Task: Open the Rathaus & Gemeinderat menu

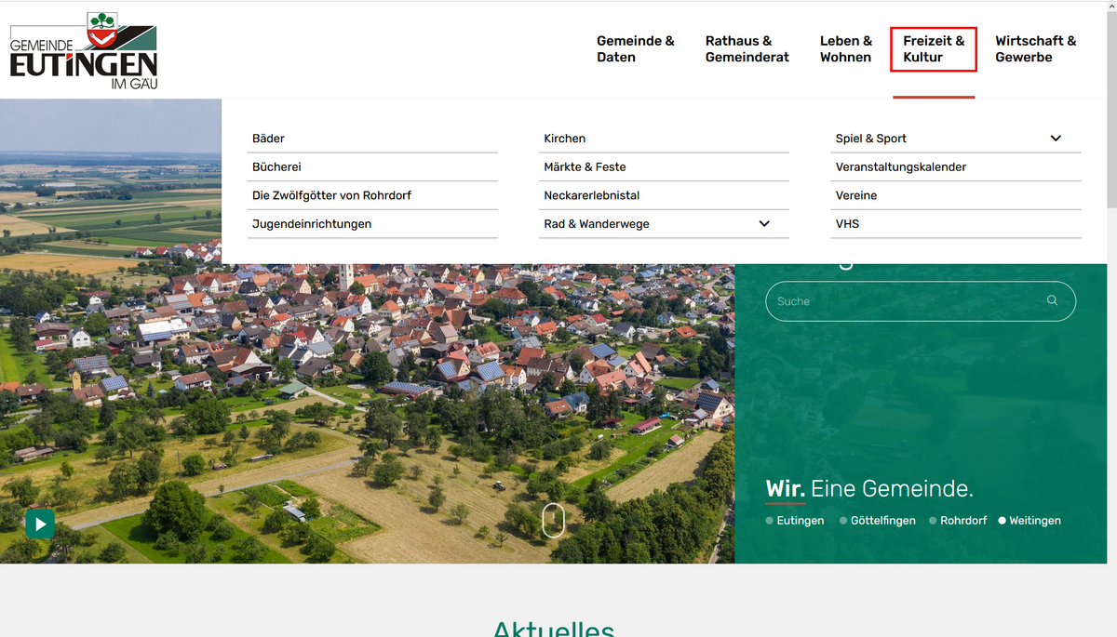Action: click(747, 49)
